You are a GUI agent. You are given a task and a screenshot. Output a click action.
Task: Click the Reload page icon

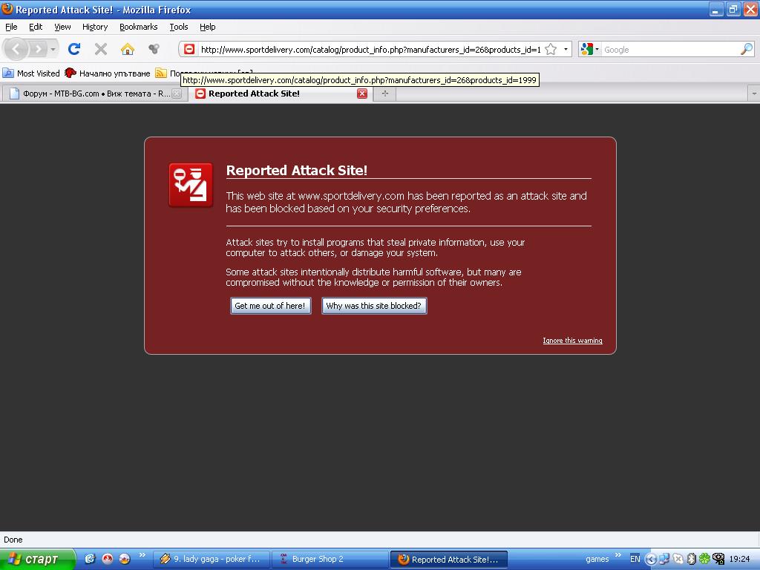(73, 49)
